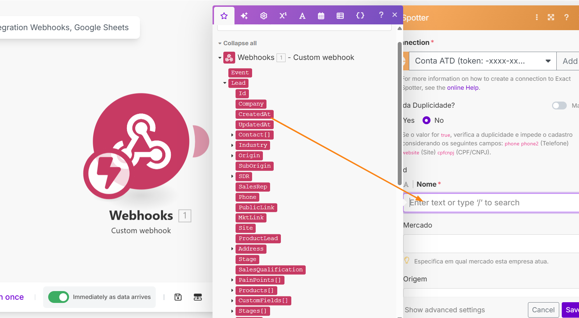Toggle the Map switch next to Valida Duplicidade
This screenshot has height=318, width=579.
(559, 106)
